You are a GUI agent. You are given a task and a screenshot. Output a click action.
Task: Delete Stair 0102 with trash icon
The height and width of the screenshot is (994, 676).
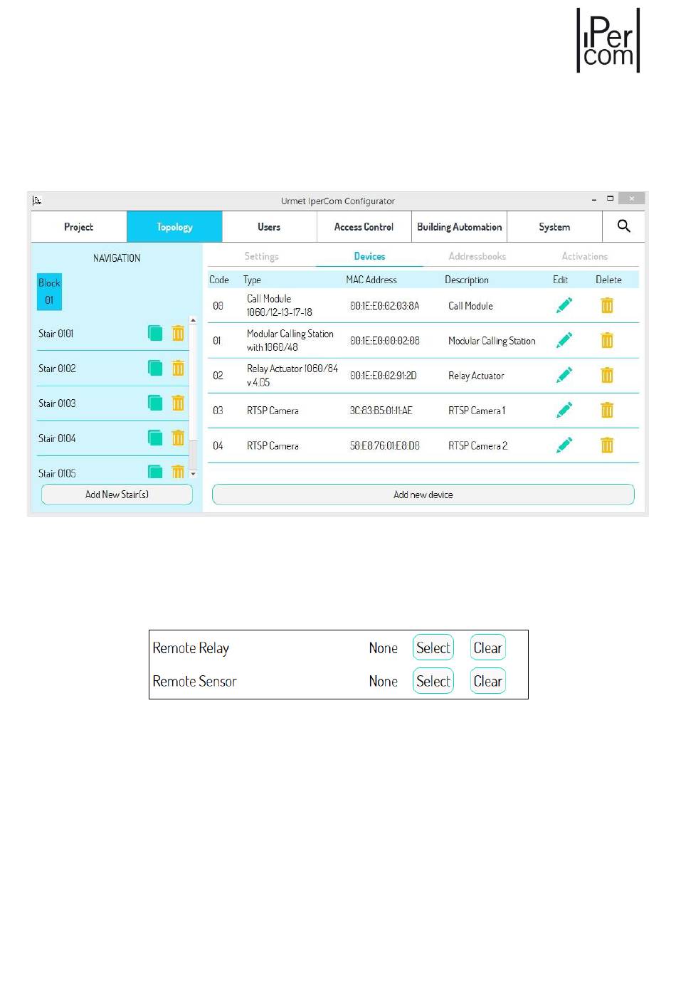click(x=178, y=368)
